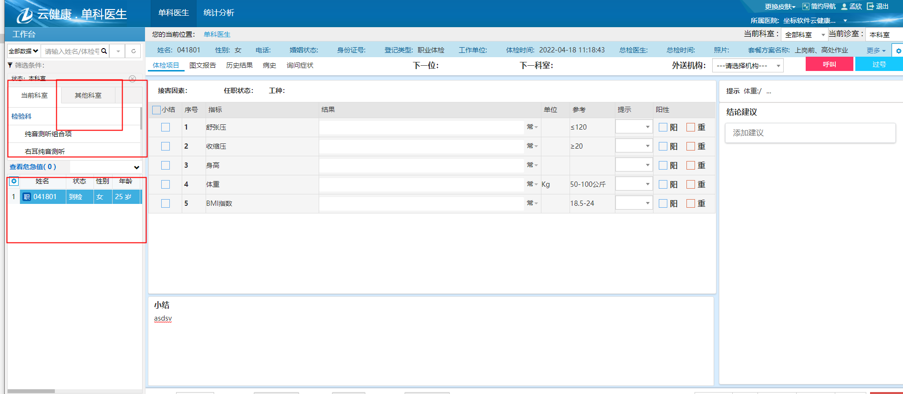The image size is (903, 394).
Task: Tick the row checkbox for 收缩压
Action: [x=166, y=146]
